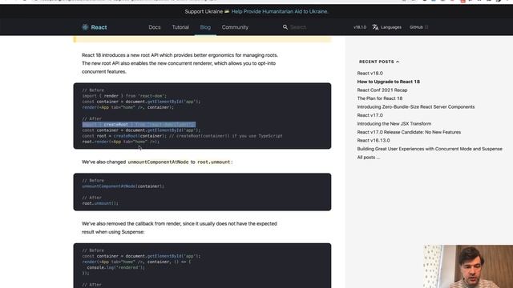The width and height of the screenshot is (513, 288).
Task: Click the console.log('rendered') code line
Action: coord(115,267)
